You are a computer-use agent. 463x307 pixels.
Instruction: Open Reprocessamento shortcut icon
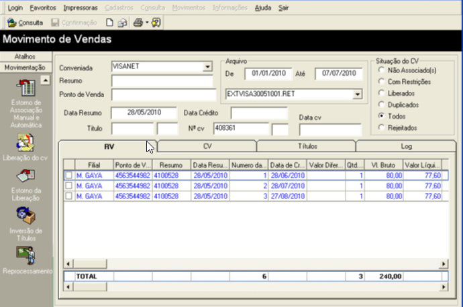(x=26, y=255)
